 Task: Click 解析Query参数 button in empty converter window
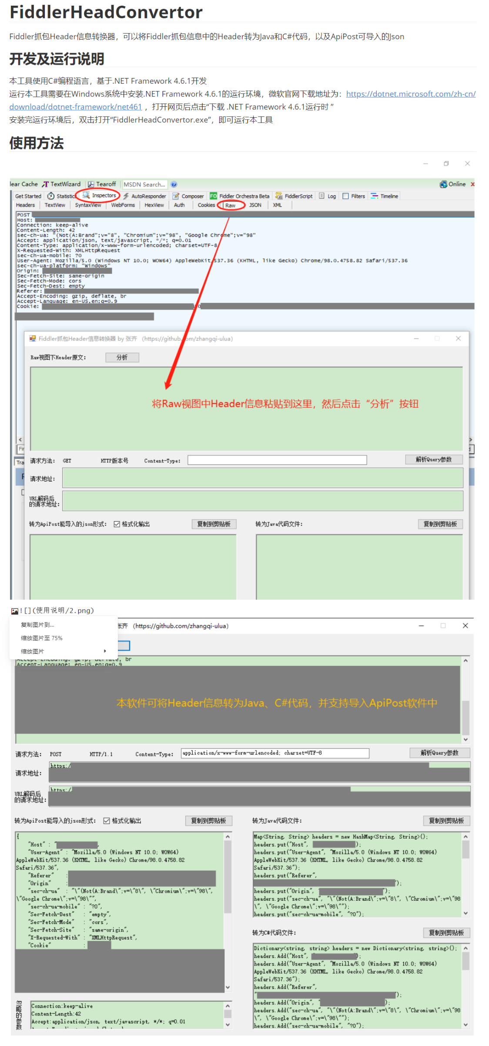pyautogui.click(x=434, y=459)
